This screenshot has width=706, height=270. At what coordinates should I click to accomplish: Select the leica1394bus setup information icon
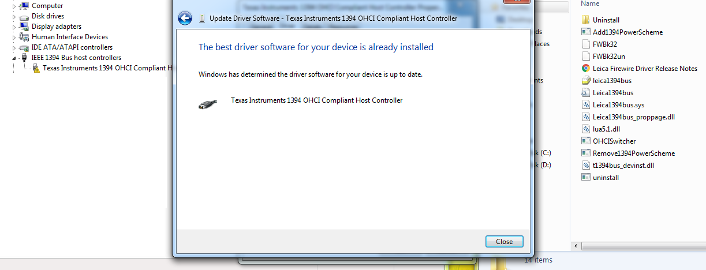tap(586, 81)
